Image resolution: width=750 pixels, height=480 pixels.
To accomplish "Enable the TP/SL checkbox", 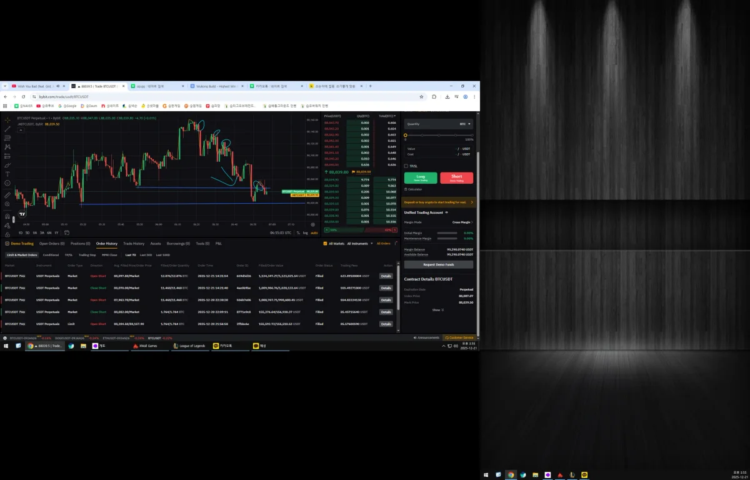I will click(406, 166).
